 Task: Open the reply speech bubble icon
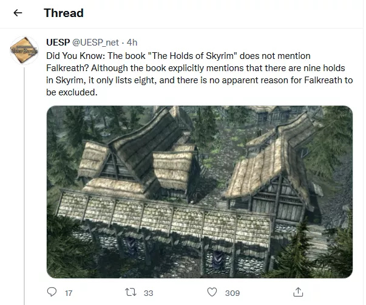52,292
